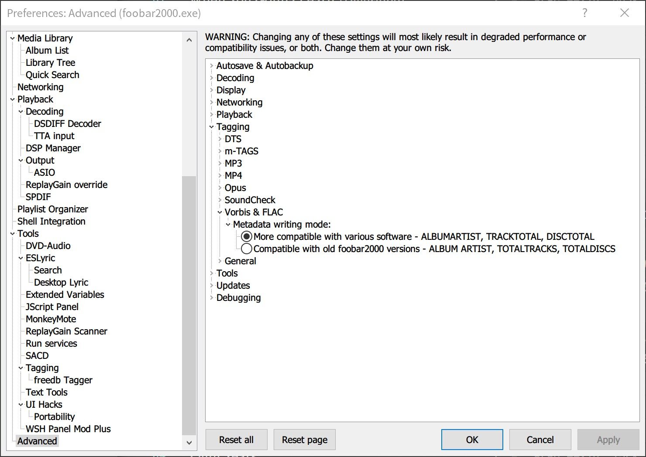The image size is (646, 457).
Task: Expand the Display advanced settings
Action: click(x=212, y=90)
